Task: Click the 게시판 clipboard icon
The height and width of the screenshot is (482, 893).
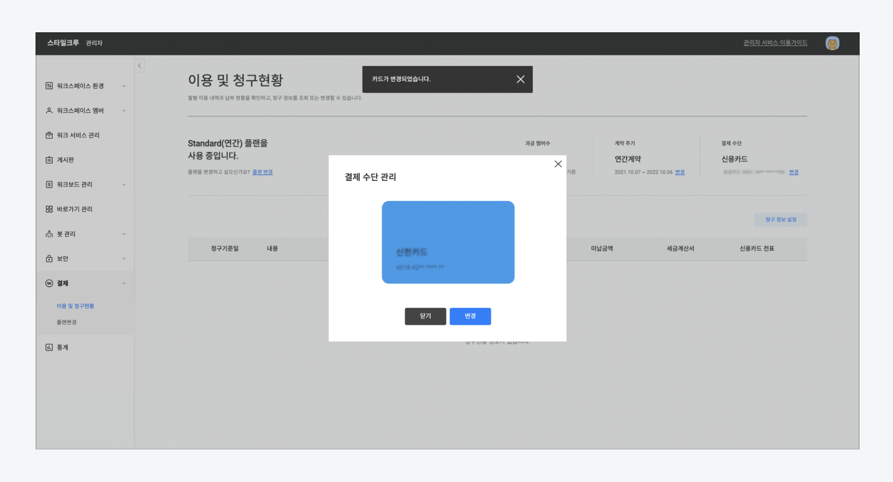Action: (x=49, y=160)
